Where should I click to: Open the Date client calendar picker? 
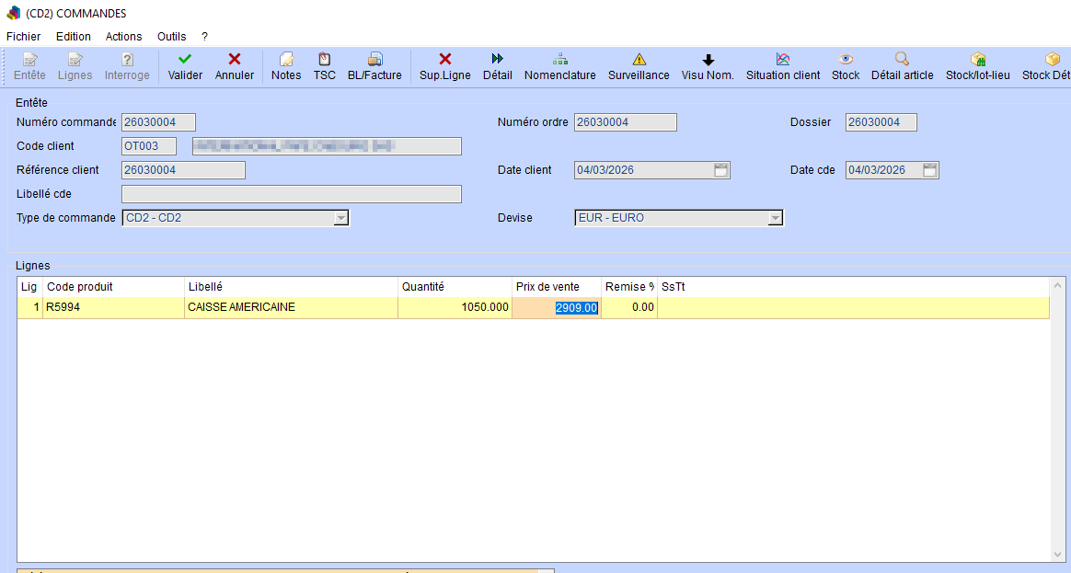(x=721, y=170)
